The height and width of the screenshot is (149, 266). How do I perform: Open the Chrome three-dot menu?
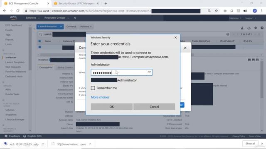pos(261,11)
